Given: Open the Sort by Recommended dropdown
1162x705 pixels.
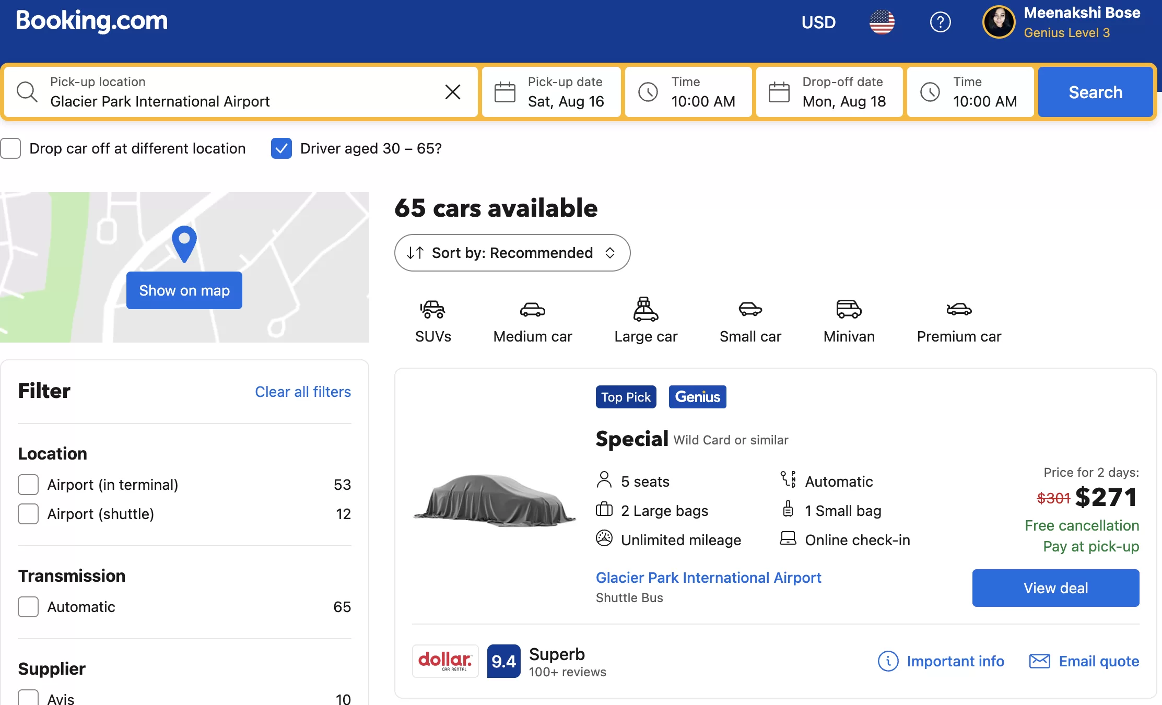Looking at the screenshot, I should click(x=512, y=253).
